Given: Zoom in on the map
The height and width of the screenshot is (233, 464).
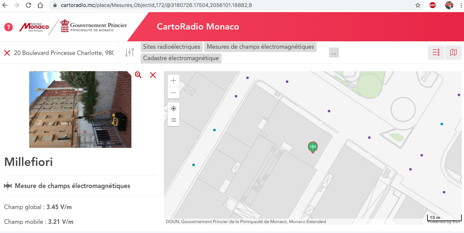Looking at the screenshot, I should click(x=173, y=81).
